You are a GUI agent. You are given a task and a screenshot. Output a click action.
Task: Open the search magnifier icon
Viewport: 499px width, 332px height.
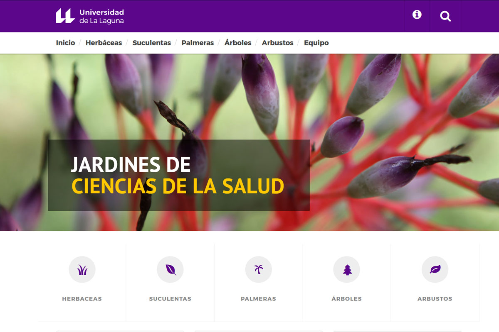coord(445,16)
